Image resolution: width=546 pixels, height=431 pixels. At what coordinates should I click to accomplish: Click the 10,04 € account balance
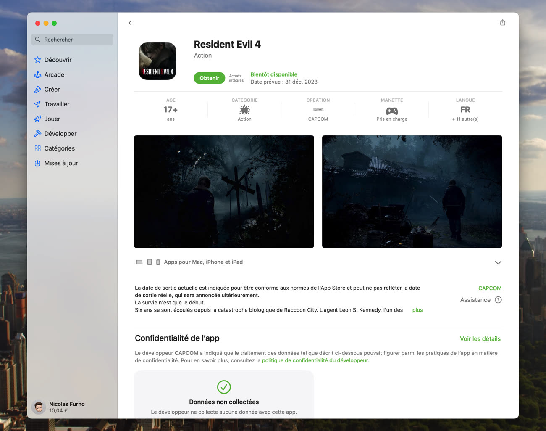pos(58,411)
